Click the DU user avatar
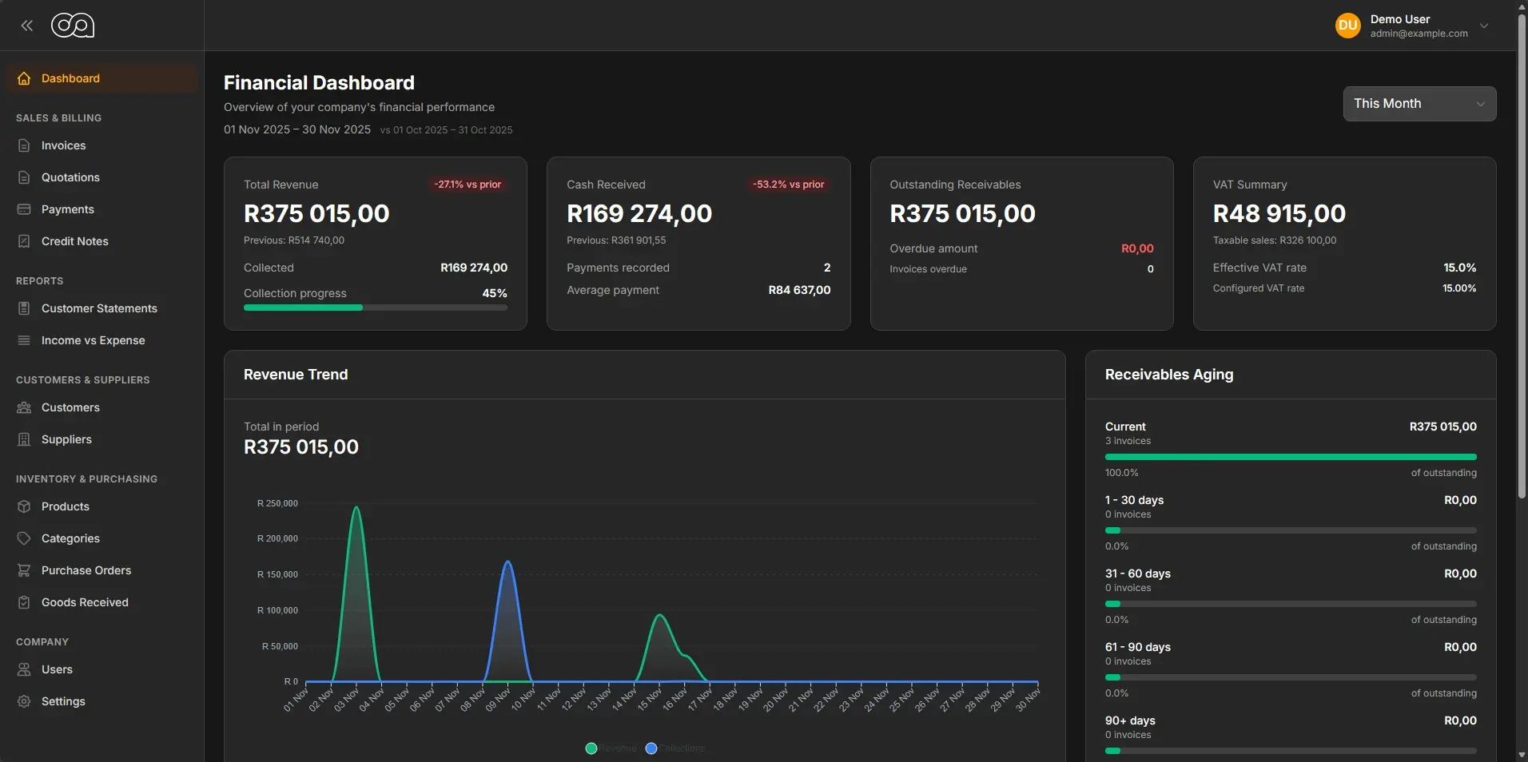 click(x=1347, y=26)
